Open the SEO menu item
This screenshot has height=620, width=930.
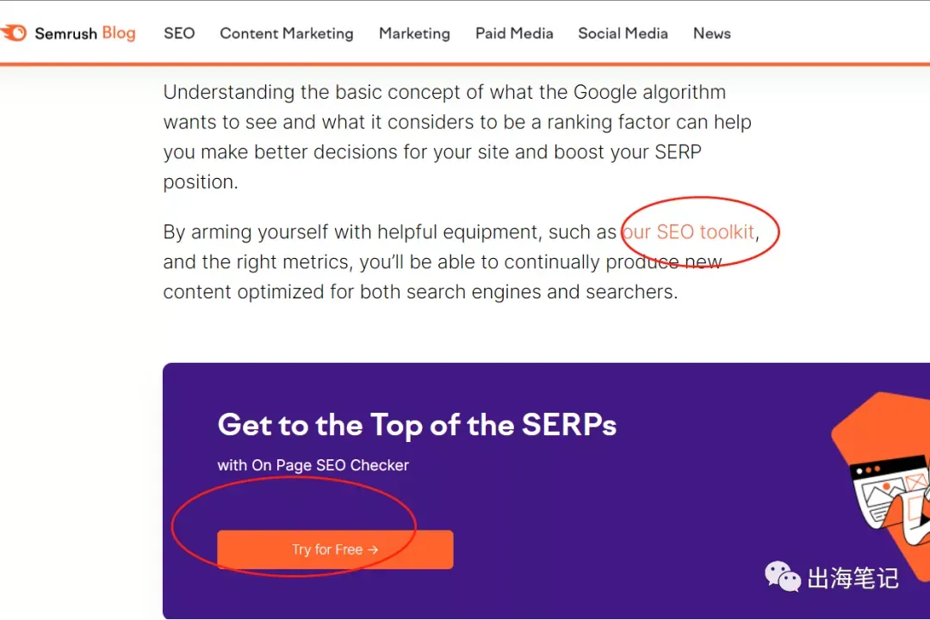pos(179,34)
